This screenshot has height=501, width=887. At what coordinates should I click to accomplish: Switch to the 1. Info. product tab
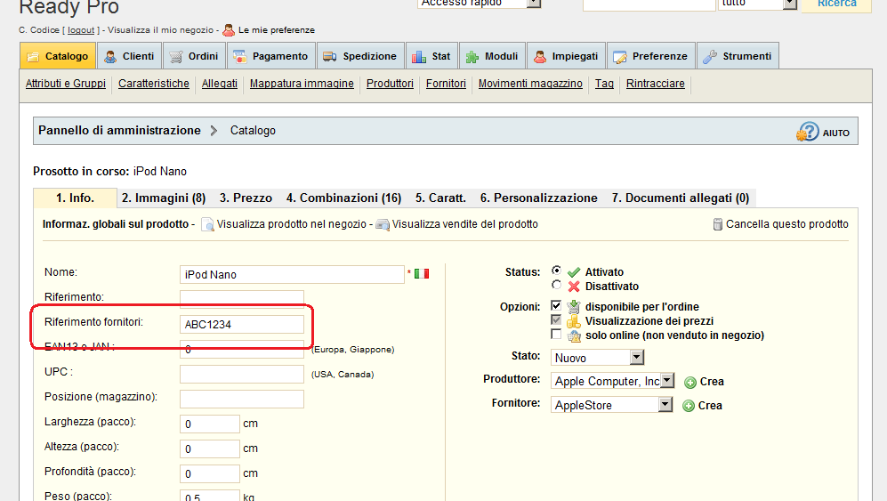coord(76,198)
